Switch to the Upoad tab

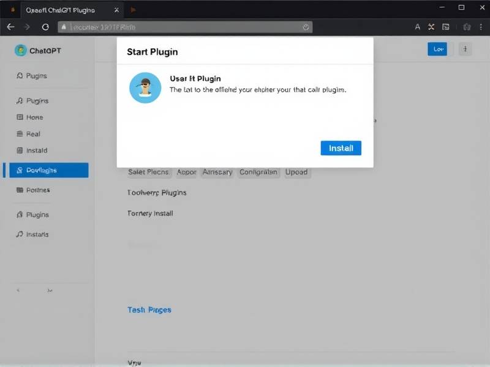pyautogui.click(x=296, y=172)
